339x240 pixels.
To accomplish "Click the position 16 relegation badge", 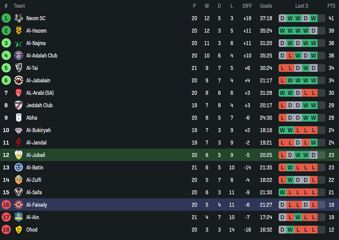I will click(x=6, y=205).
